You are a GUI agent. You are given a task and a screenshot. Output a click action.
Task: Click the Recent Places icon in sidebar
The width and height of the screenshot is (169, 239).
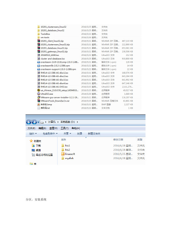tap(33, 155)
